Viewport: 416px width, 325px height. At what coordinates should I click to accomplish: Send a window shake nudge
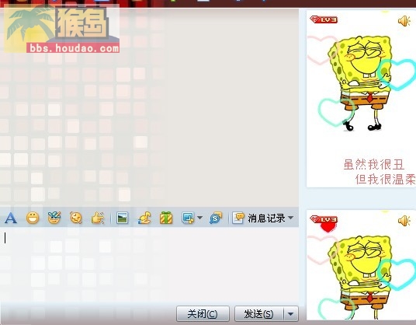[76, 218]
